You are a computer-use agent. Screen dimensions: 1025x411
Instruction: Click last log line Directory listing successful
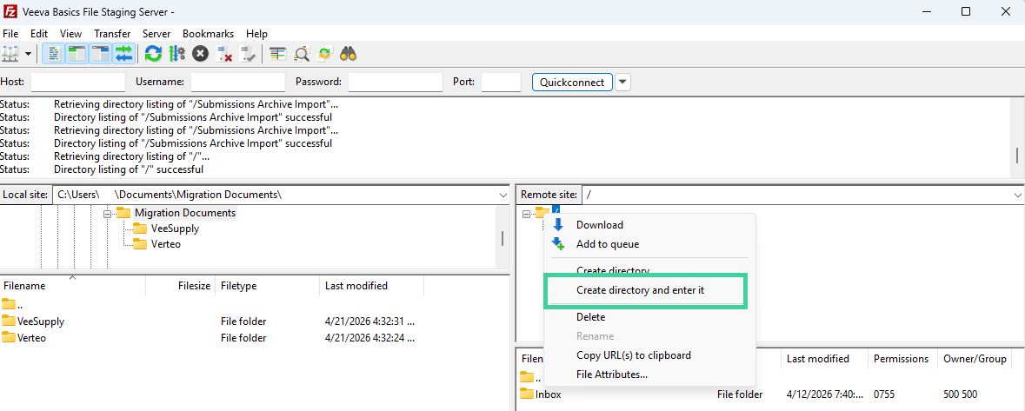pyautogui.click(x=128, y=169)
